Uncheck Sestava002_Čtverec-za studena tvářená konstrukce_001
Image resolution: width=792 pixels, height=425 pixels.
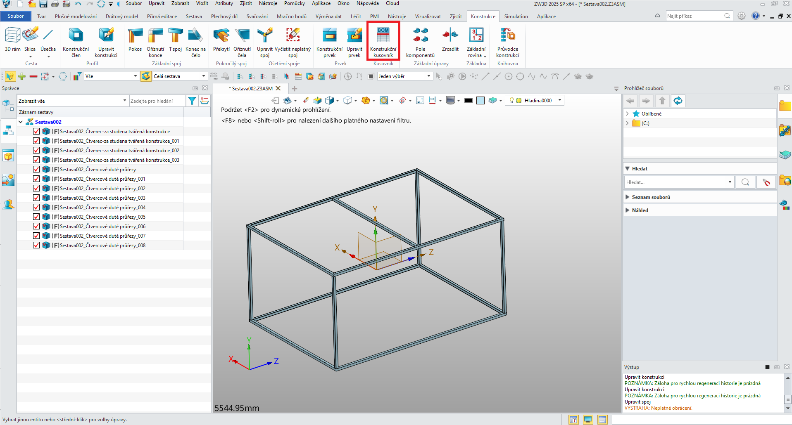point(36,141)
